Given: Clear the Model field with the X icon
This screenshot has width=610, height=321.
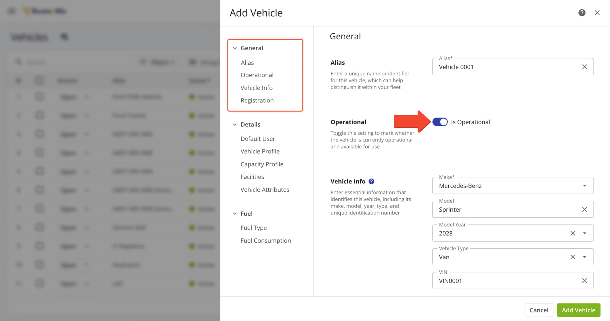Looking at the screenshot, I should coord(584,209).
